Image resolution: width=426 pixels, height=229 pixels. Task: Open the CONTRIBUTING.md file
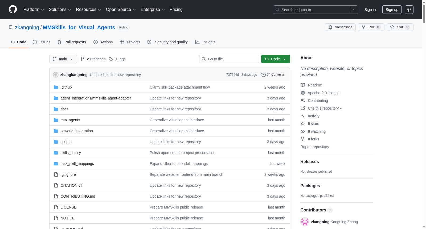(78, 196)
